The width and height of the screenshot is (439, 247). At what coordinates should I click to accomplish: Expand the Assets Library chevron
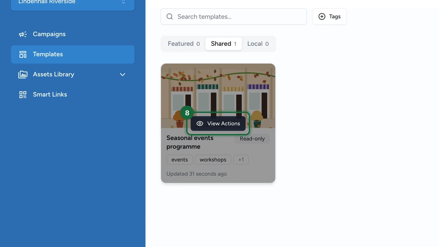pyautogui.click(x=123, y=74)
